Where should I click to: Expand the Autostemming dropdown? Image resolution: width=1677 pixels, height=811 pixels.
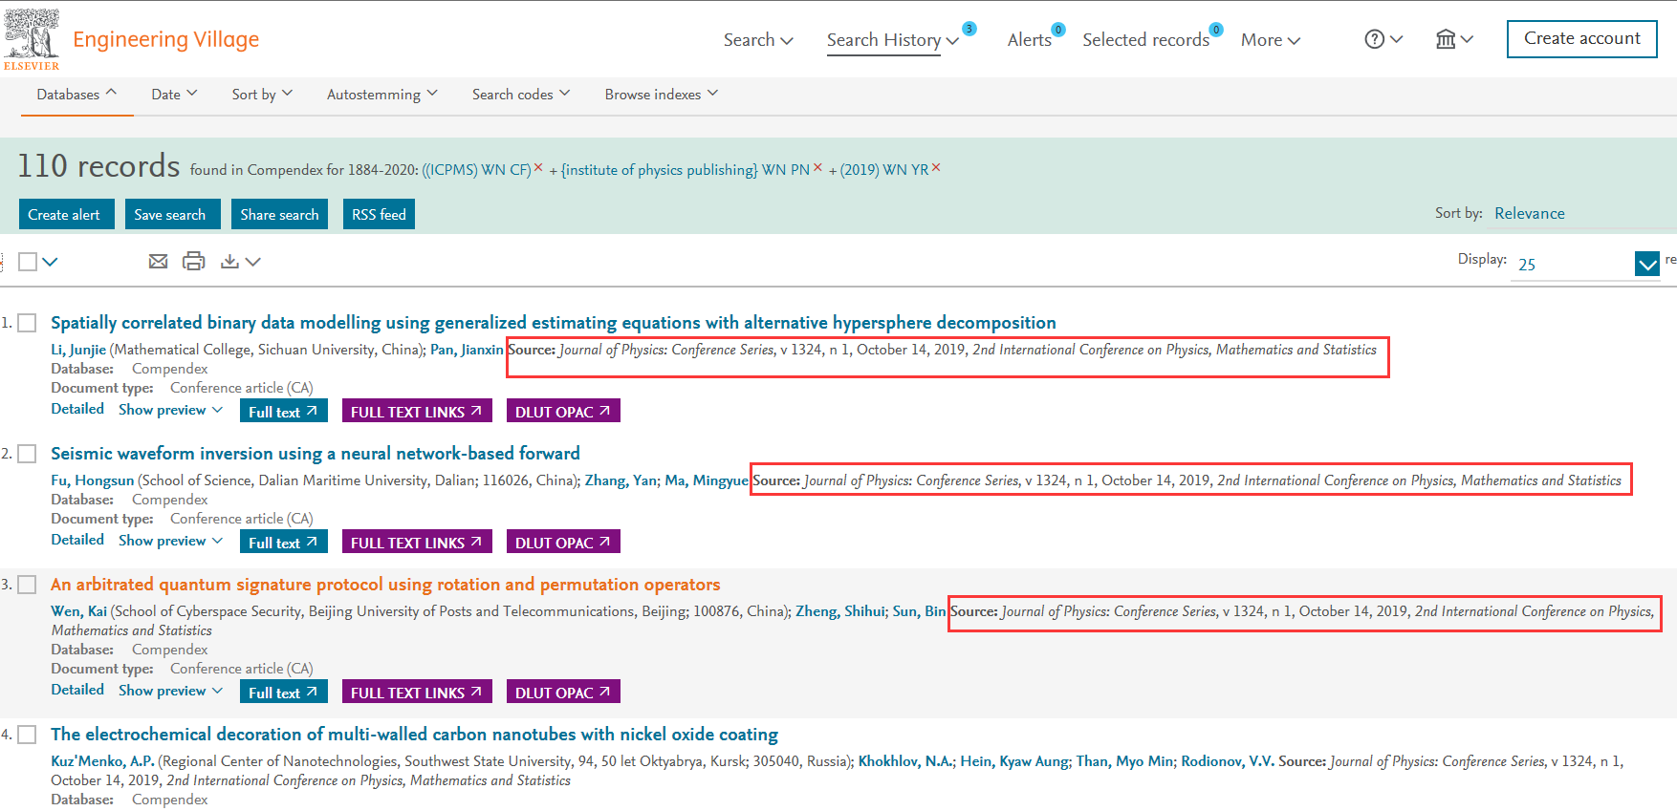382,94
